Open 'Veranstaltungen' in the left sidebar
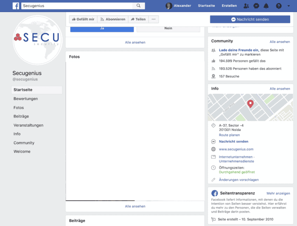Screen dimensions: 297x226 click(x=28, y=125)
